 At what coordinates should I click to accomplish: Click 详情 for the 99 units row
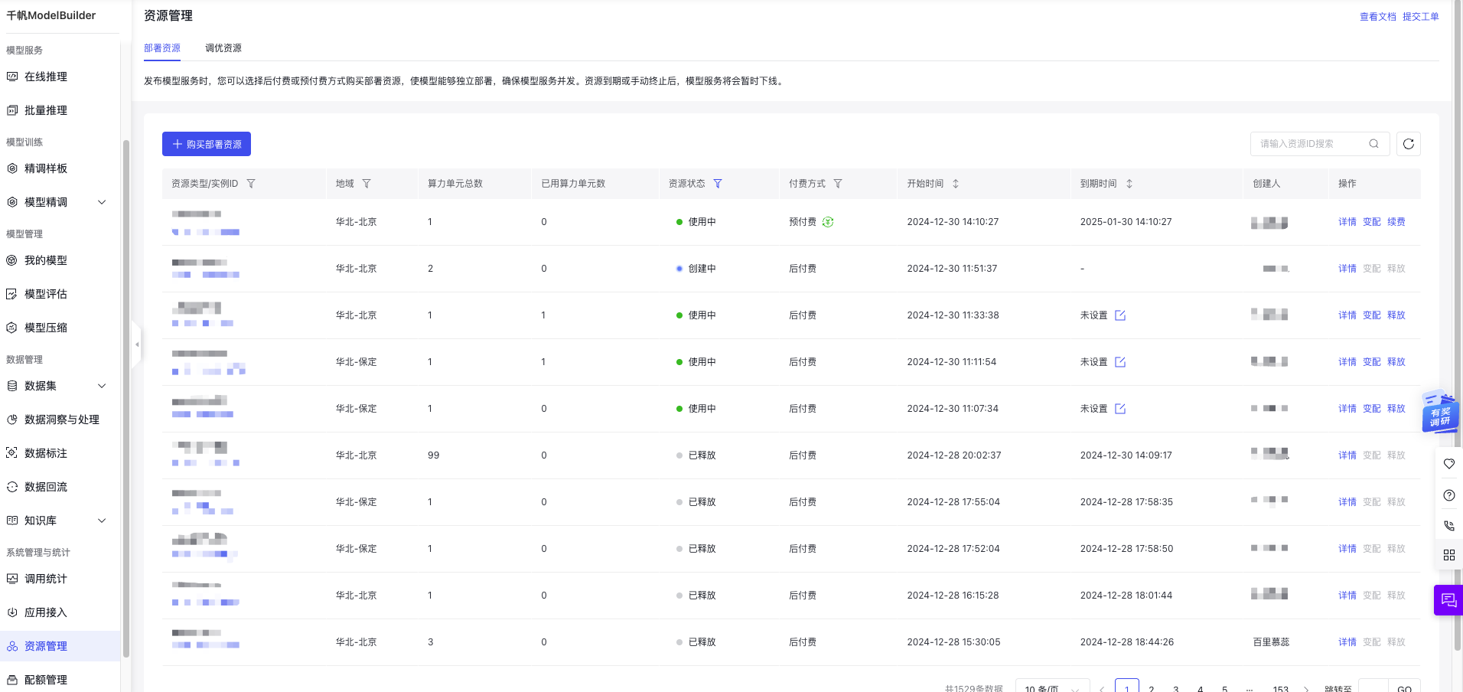click(1347, 455)
